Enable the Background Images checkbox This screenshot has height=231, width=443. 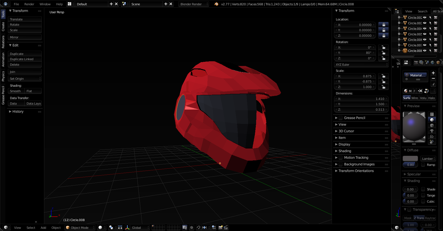[x=341, y=164]
